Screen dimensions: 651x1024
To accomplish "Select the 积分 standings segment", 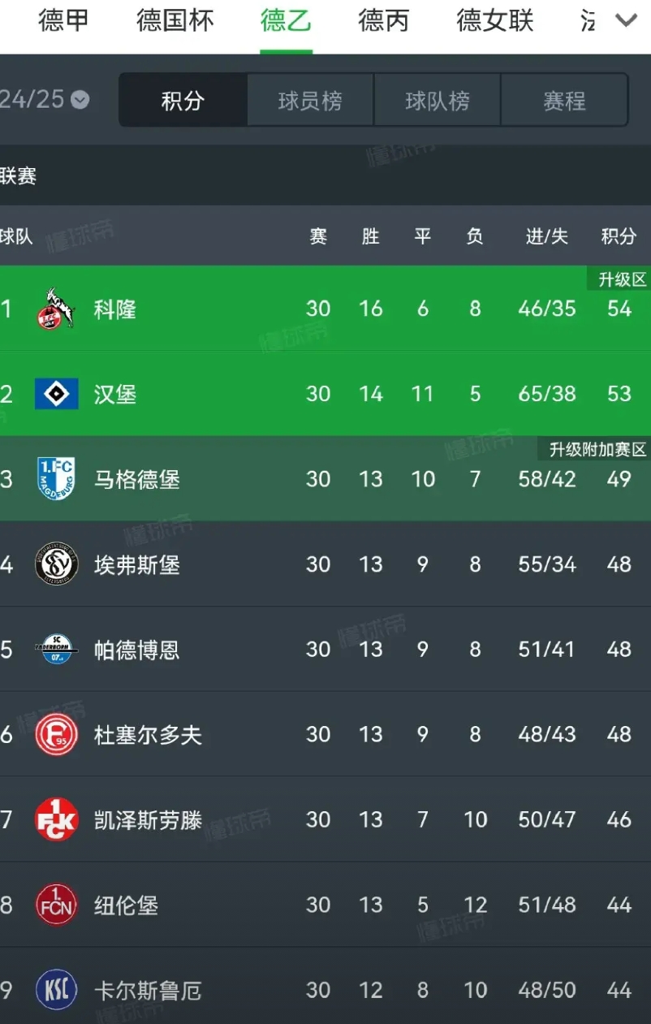I will coord(183,101).
